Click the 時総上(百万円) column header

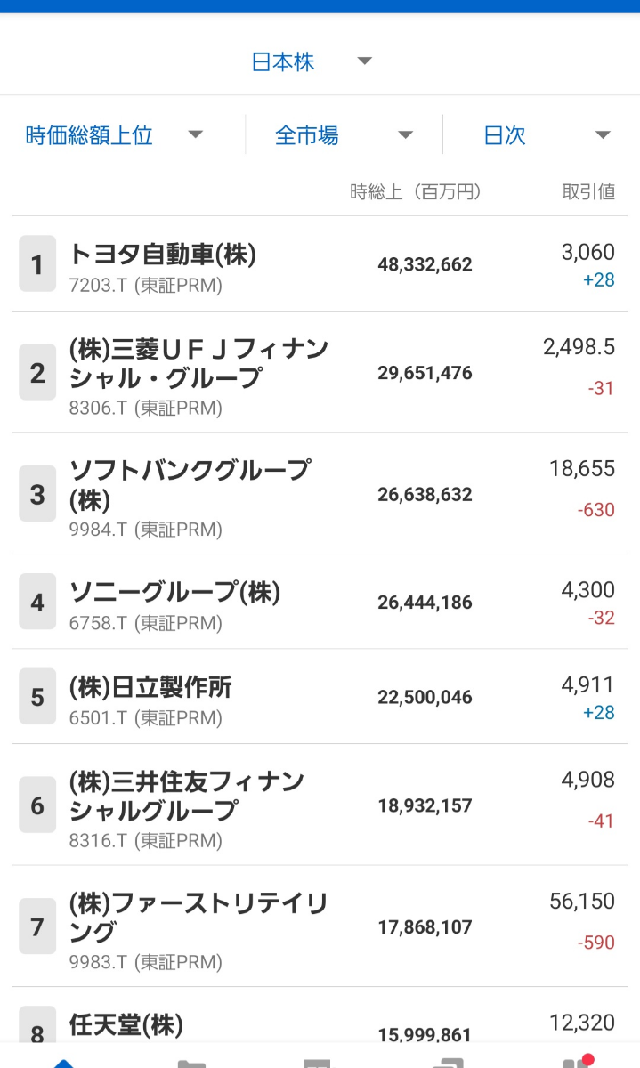point(415,191)
